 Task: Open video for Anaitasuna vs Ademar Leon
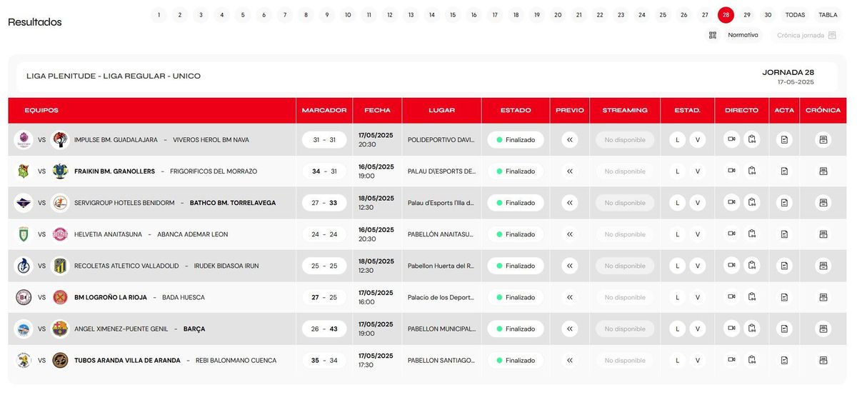[x=731, y=234]
